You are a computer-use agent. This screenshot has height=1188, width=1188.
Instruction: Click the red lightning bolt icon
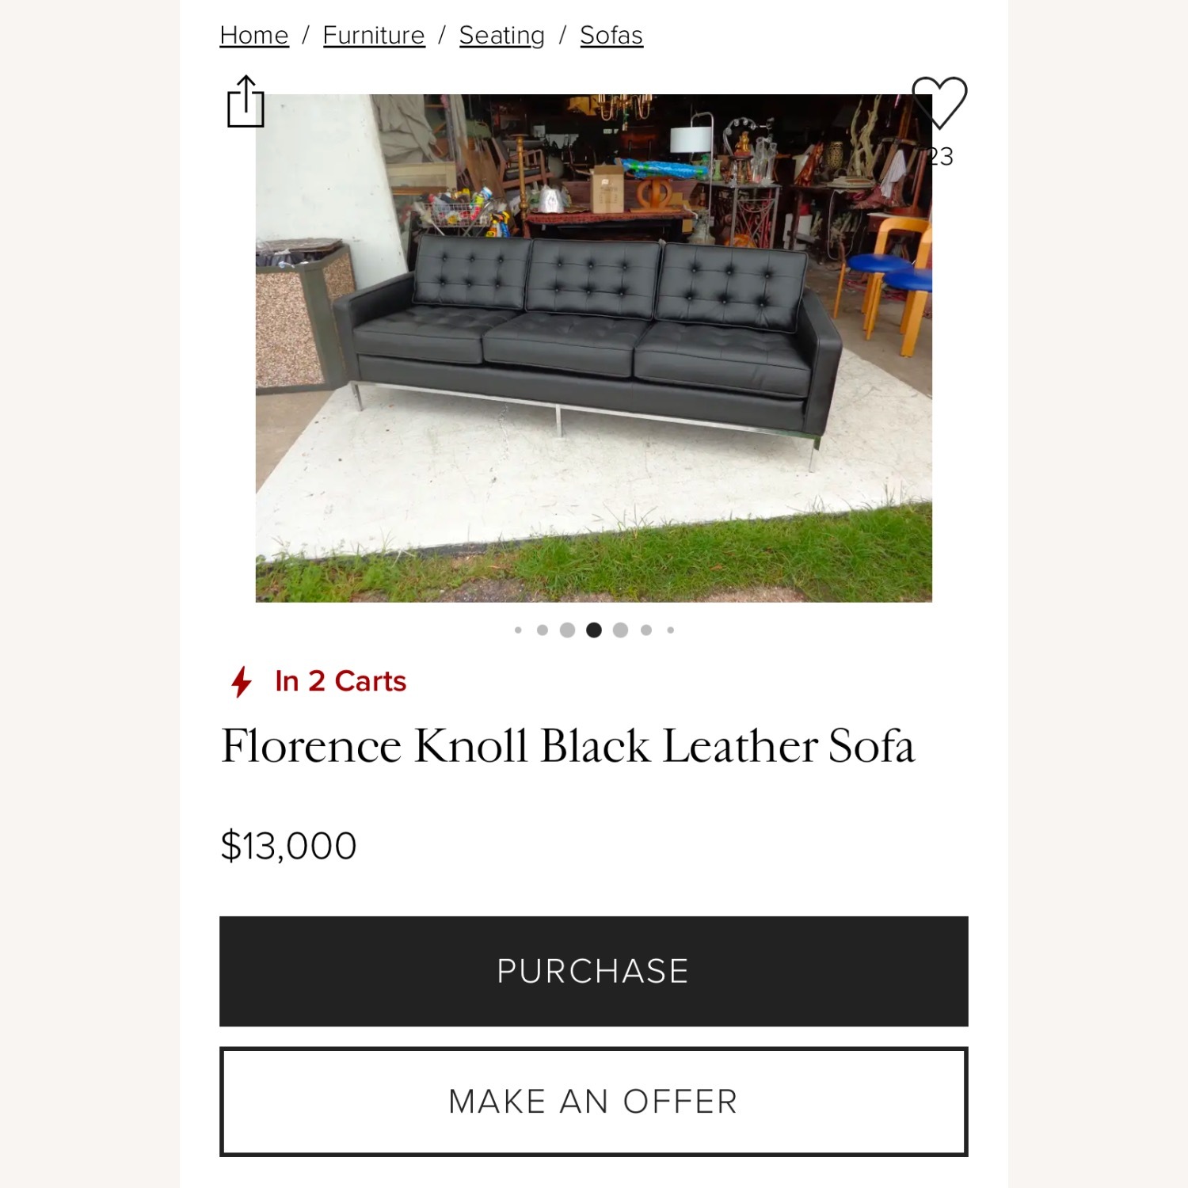point(242,680)
